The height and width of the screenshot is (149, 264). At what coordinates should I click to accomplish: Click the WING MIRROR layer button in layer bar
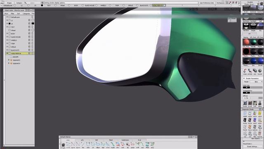click(158, 5)
